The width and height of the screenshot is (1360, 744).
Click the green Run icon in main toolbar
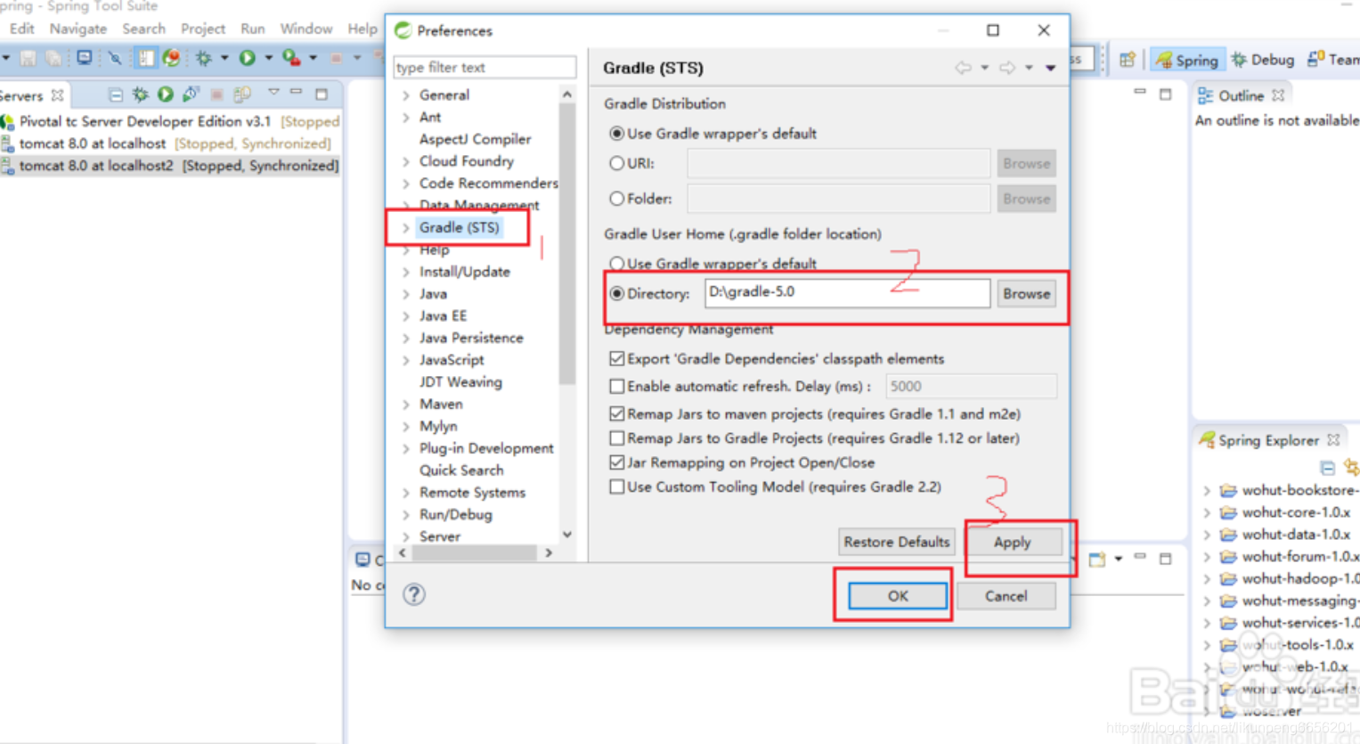(248, 58)
